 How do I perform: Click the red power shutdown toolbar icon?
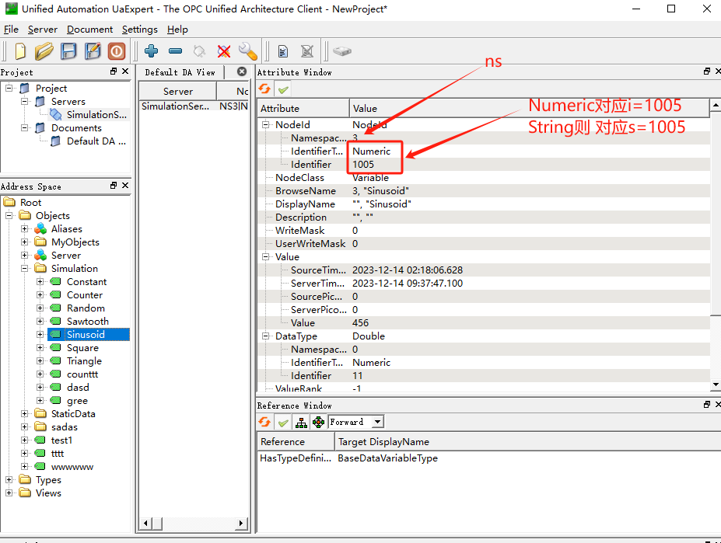116,51
